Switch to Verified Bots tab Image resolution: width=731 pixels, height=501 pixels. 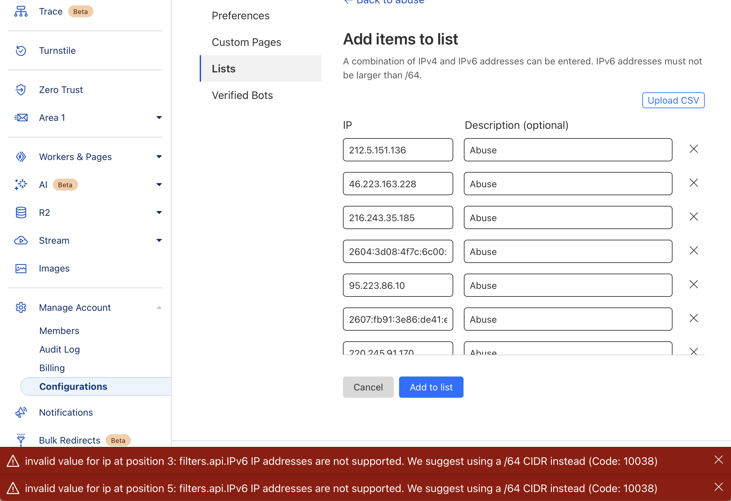pos(242,95)
